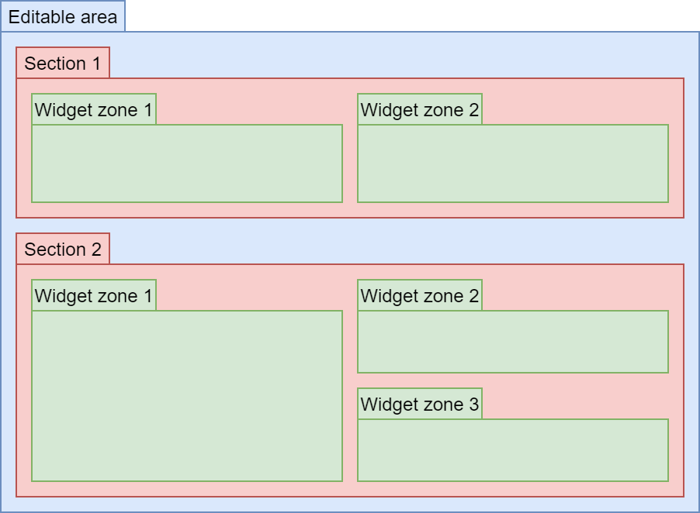Click inside Section 1's Widget zone 2 green box
This screenshot has height=513, width=700.
[x=513, y=164]
